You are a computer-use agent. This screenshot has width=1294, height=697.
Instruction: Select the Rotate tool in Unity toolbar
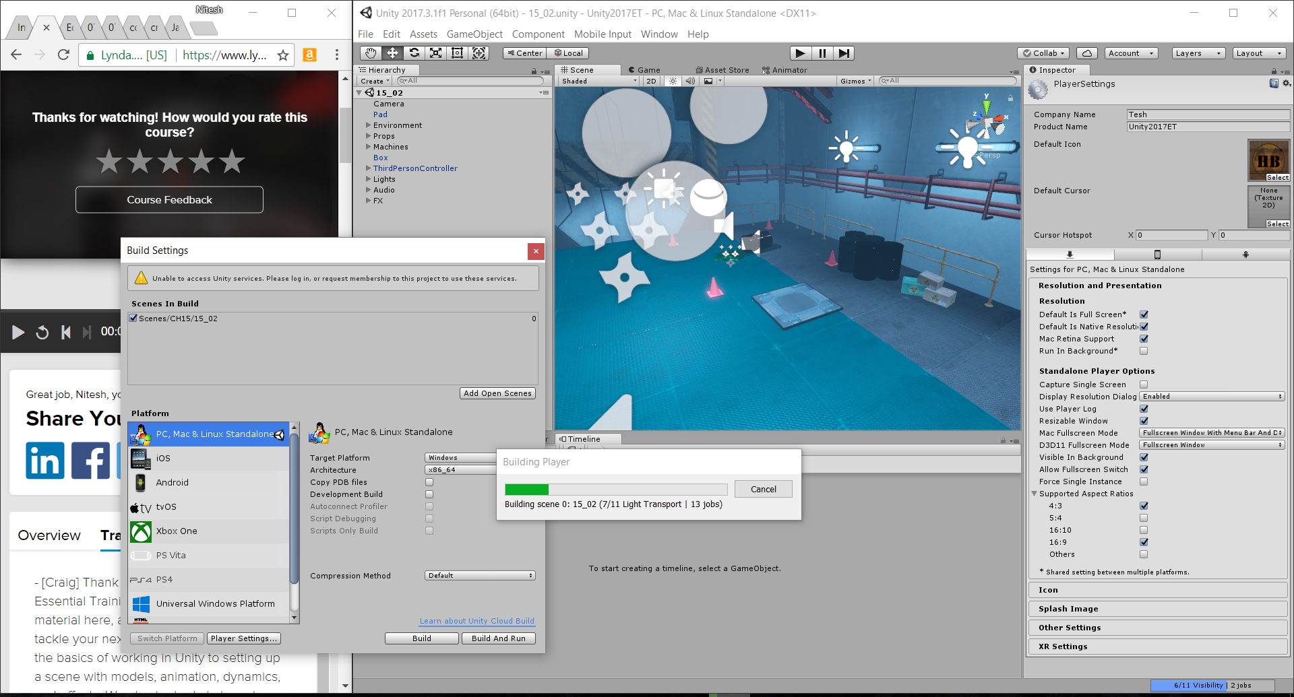tap(414, 53)
